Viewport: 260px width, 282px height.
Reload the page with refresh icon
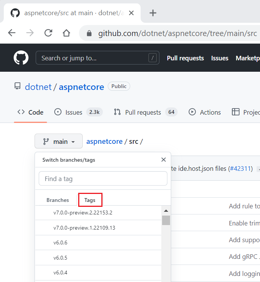(x=48, y=33)
